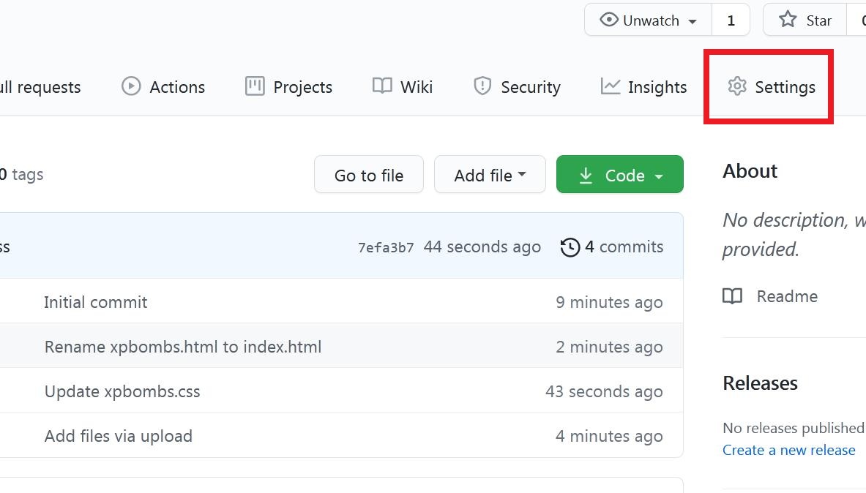Open commit hash 7efa3b7
Image resolution: width=866 pixels, height=493 pixels.
coord(386,247)
